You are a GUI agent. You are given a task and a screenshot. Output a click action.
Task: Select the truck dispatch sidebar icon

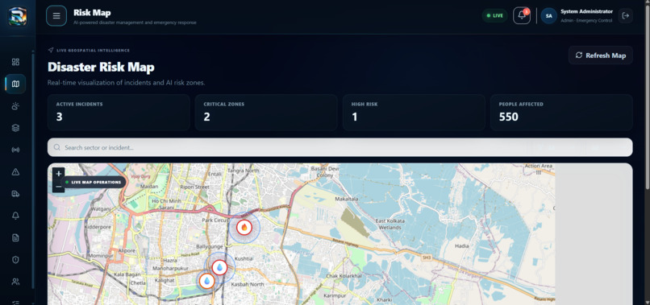tap(15, 194)
